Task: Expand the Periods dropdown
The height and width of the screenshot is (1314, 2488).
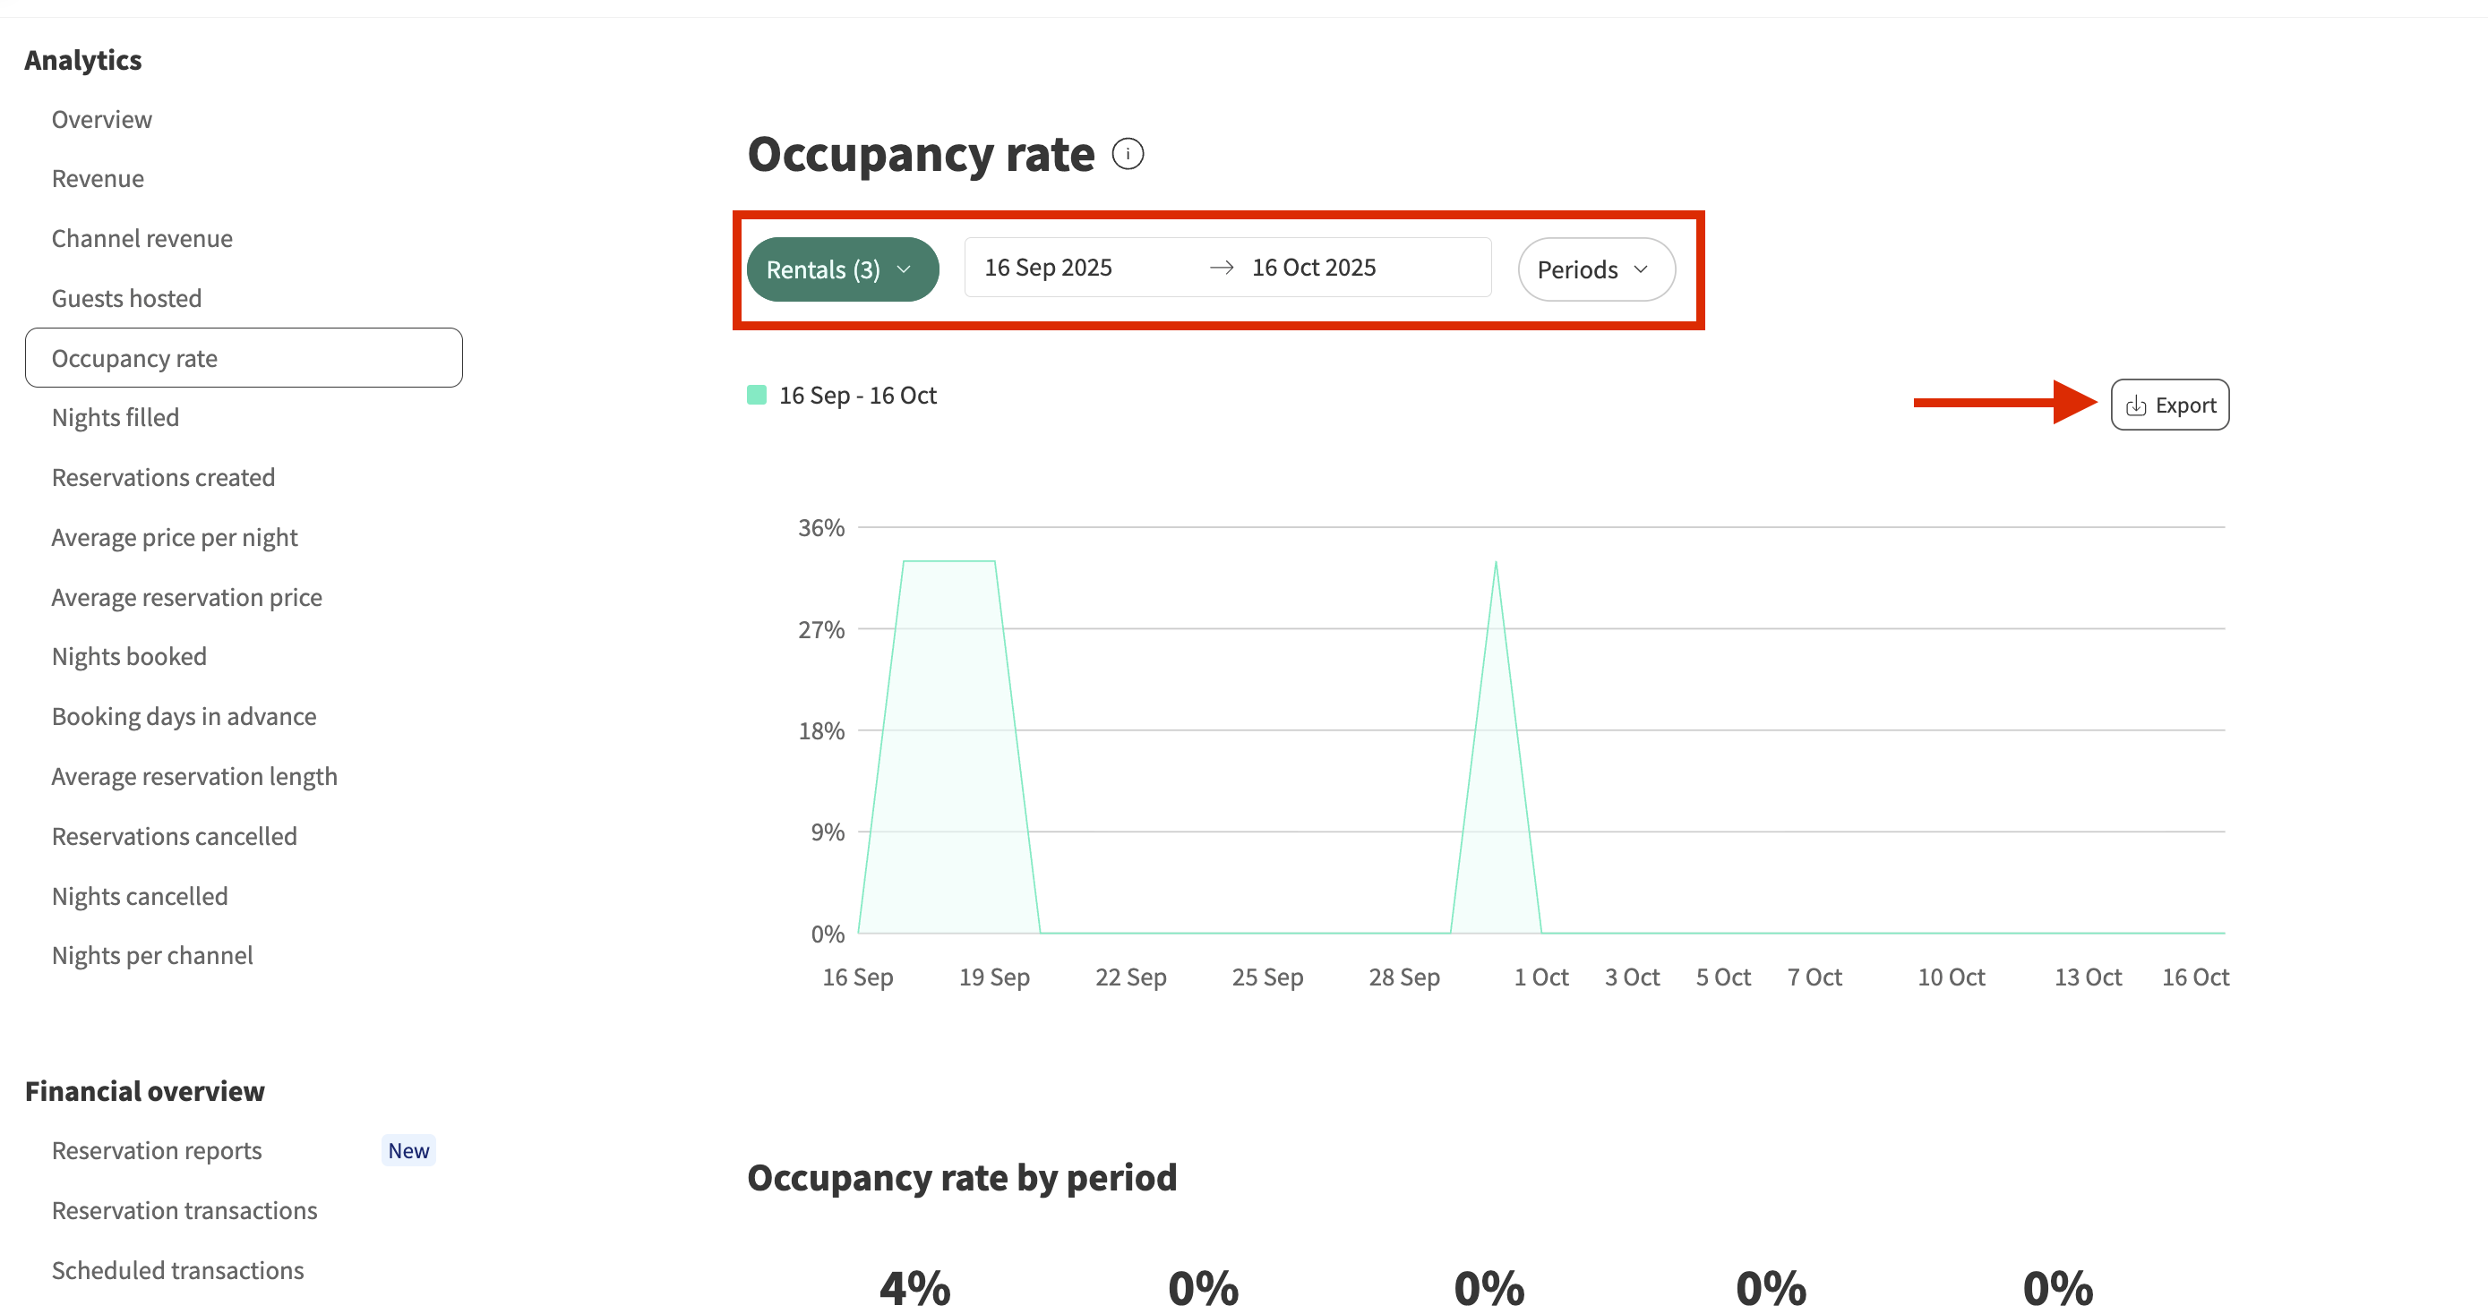Action: pyautogui.click(x=1594, y=269)
